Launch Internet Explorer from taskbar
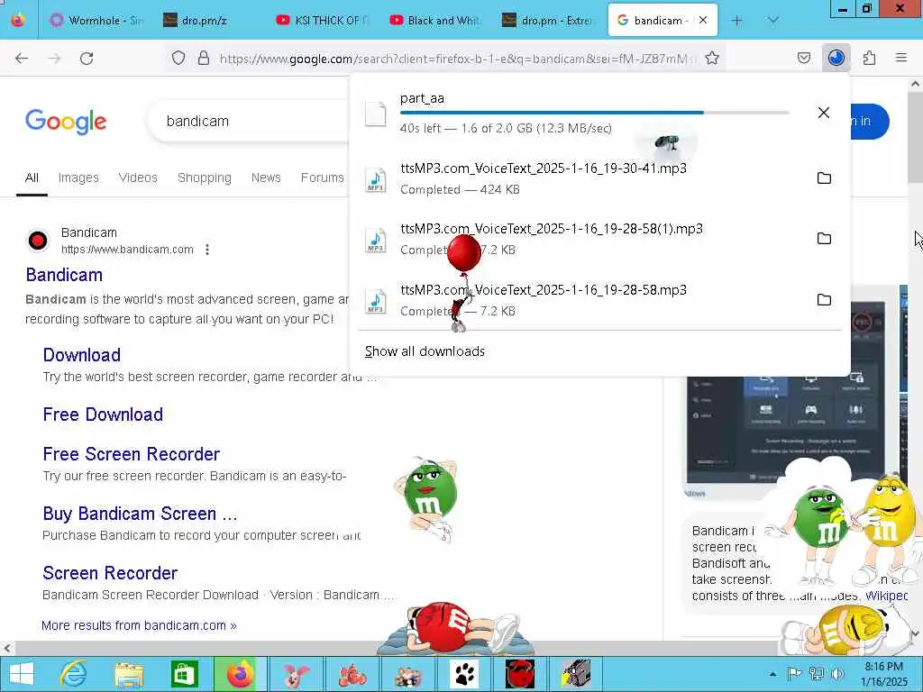The image size is (923, 692). click(74, 674)
